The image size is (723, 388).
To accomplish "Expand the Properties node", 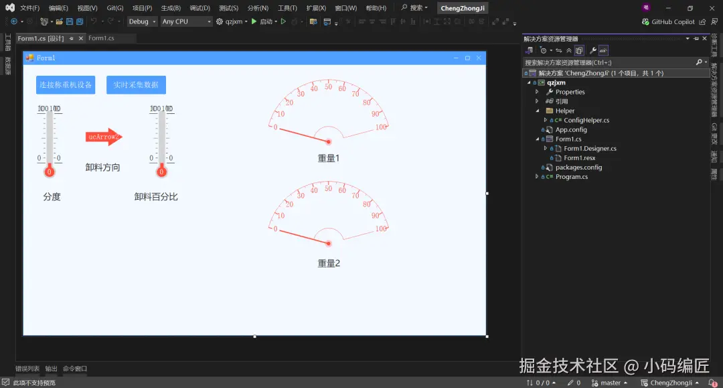I will click(537, 92).
